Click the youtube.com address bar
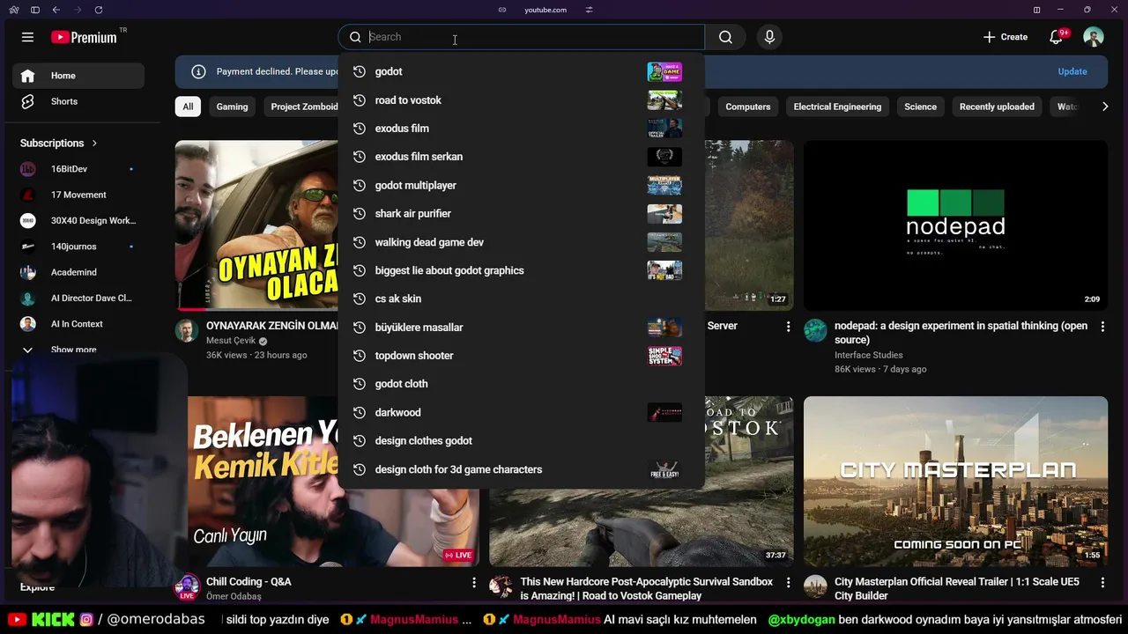The height and width of the screenshot is (634, 1128). click(x=545, y=10)
